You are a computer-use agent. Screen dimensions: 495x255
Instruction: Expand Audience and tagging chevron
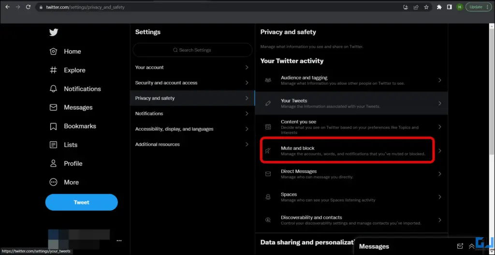440,81
